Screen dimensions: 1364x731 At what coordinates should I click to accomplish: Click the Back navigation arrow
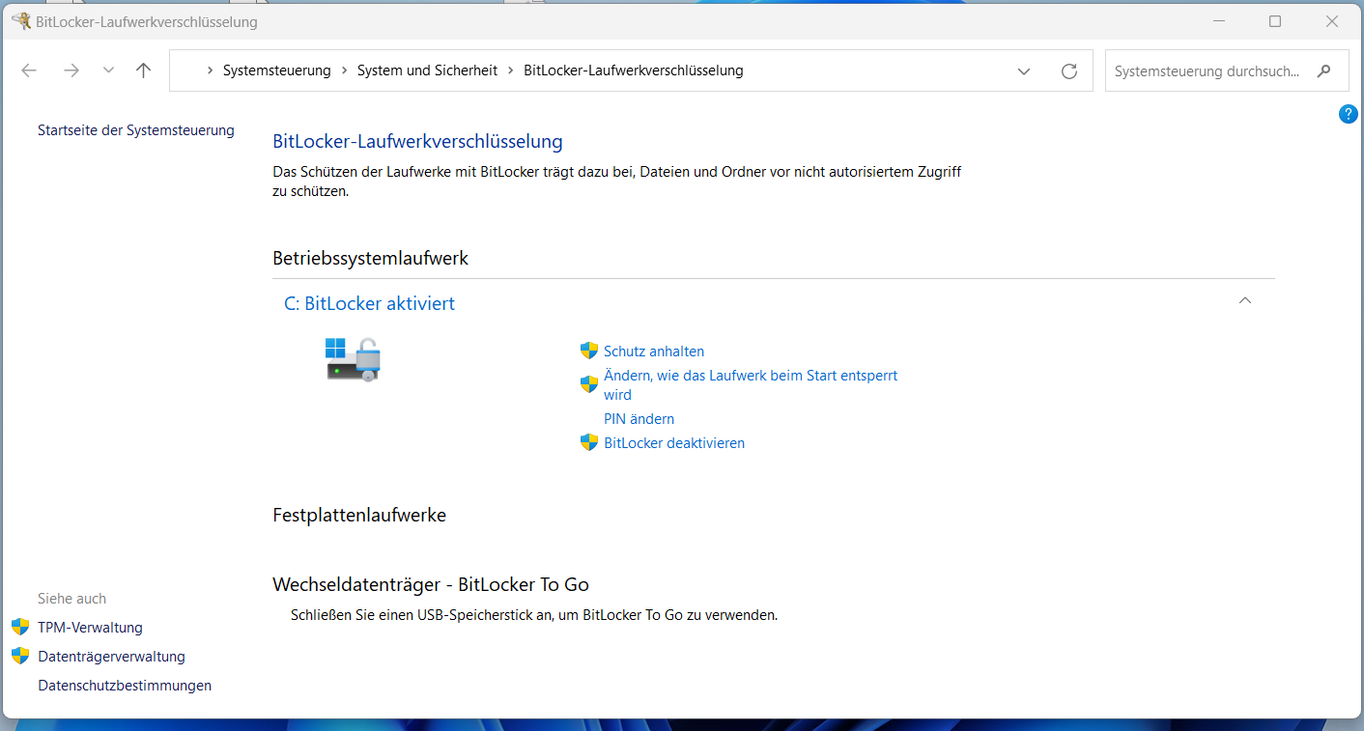29,70
